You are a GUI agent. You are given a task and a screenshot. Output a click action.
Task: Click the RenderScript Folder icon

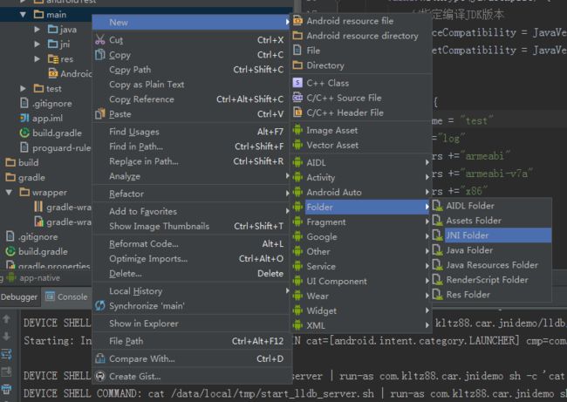[x=438, y=280]
